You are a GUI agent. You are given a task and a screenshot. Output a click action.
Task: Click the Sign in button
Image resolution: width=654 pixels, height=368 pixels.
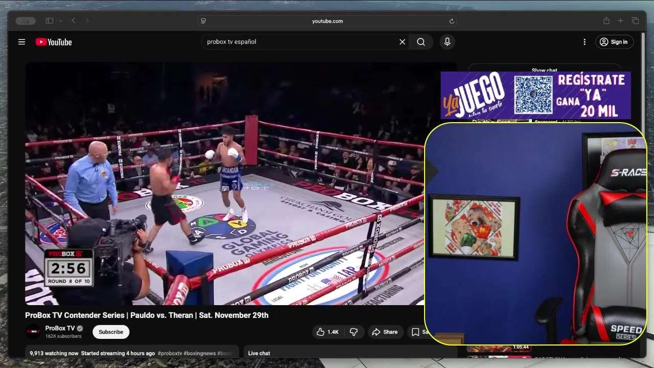614,42
